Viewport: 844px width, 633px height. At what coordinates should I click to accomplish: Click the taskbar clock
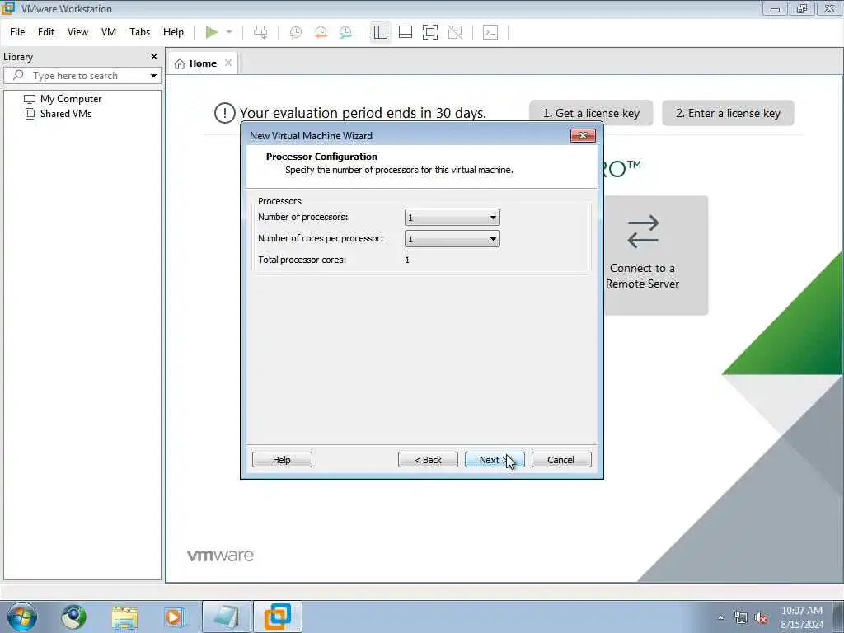click(x=802, y=617)
